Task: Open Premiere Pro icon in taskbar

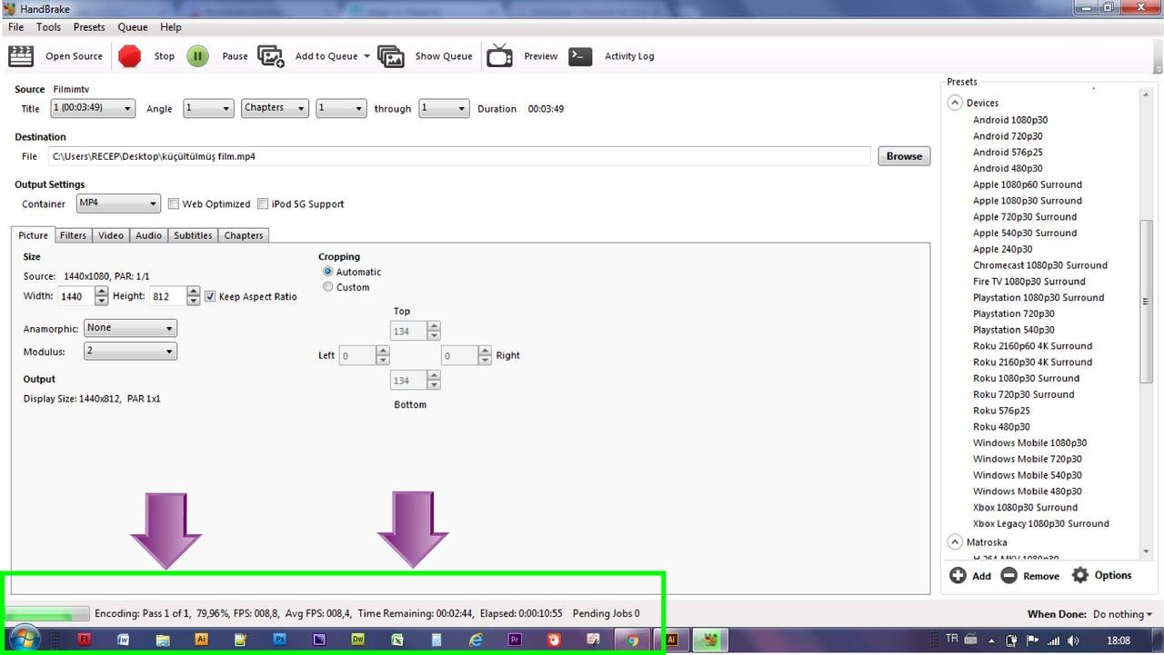Action: click(515, 640)
